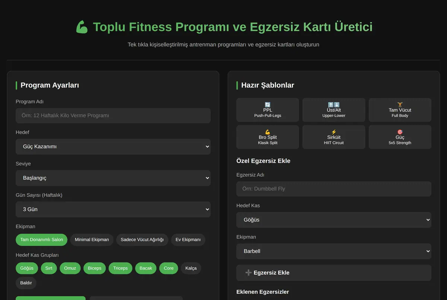The image size is (447, 300).
Task: Pick the Güç 5x5 Strength template
Action: point(400,137)
